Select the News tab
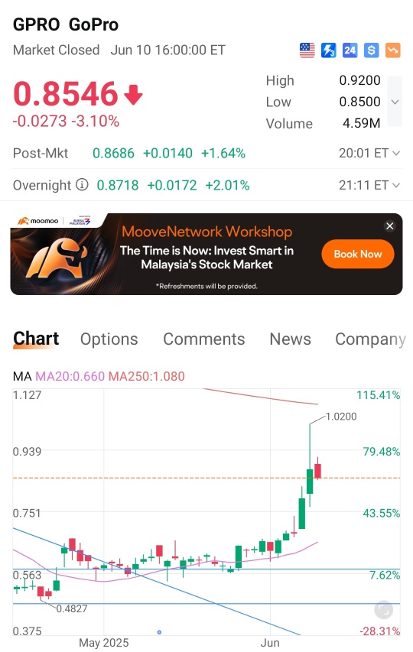Screen dimensions: 413x652 (291, 339)
